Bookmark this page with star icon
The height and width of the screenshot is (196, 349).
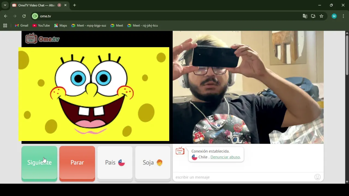(321, 16)
